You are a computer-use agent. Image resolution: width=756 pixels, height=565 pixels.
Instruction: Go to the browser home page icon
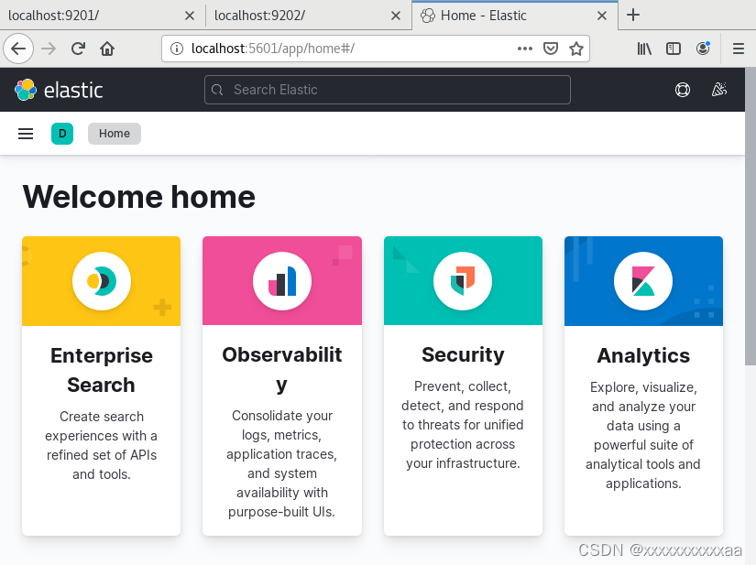107,49
